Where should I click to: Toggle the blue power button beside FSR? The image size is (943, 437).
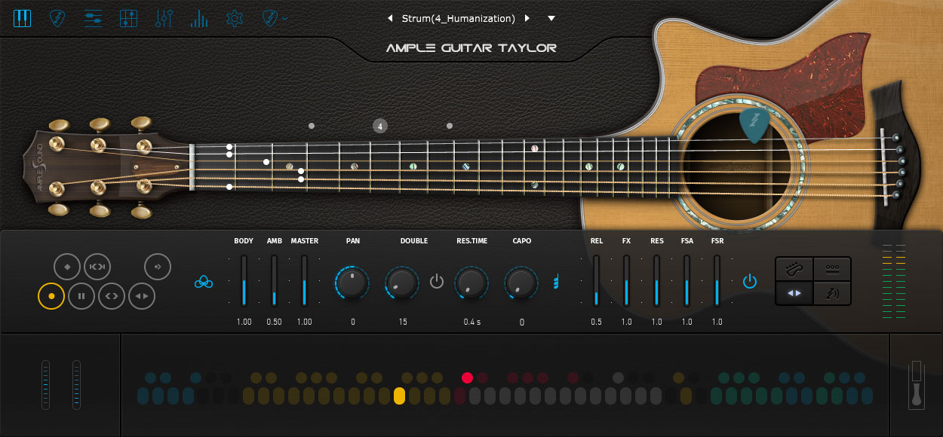click(749, 282)
